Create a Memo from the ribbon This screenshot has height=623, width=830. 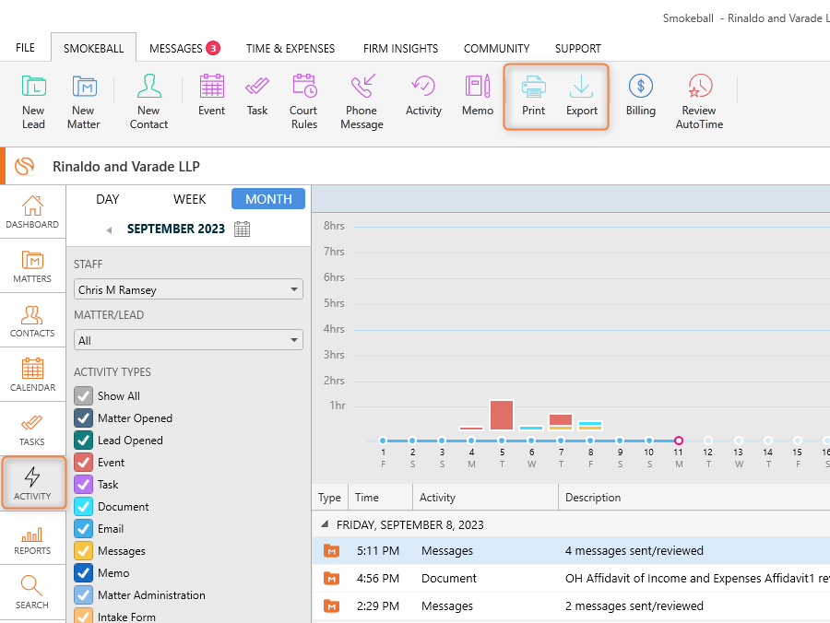coord(478,95)
